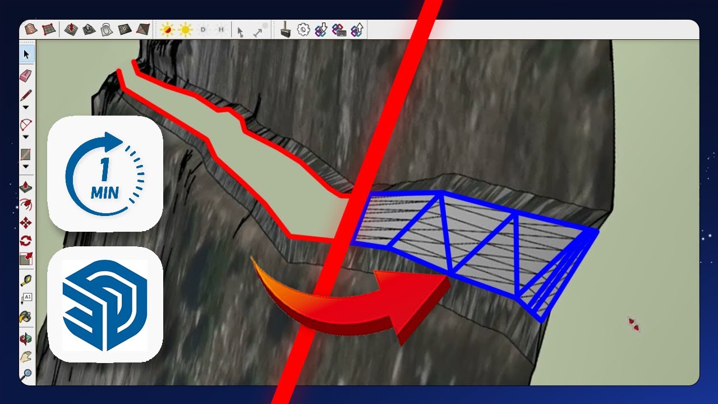Click the colored links download-arrow icon
718x404 pixels.
[321, 30]
